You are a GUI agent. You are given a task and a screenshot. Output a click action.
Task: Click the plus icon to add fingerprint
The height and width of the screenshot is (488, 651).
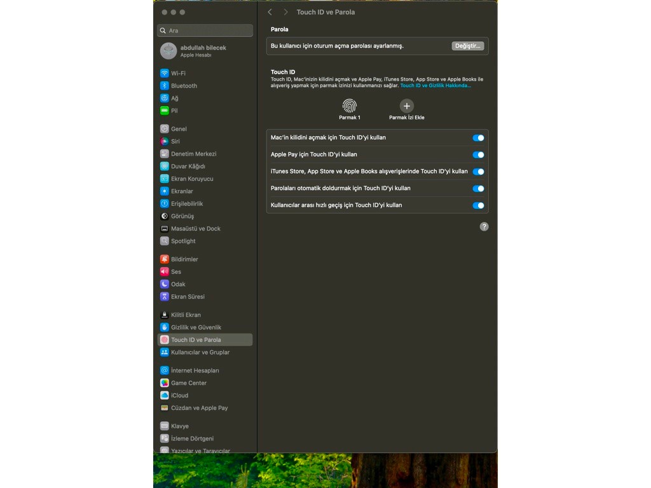click(x=407, y=106)
